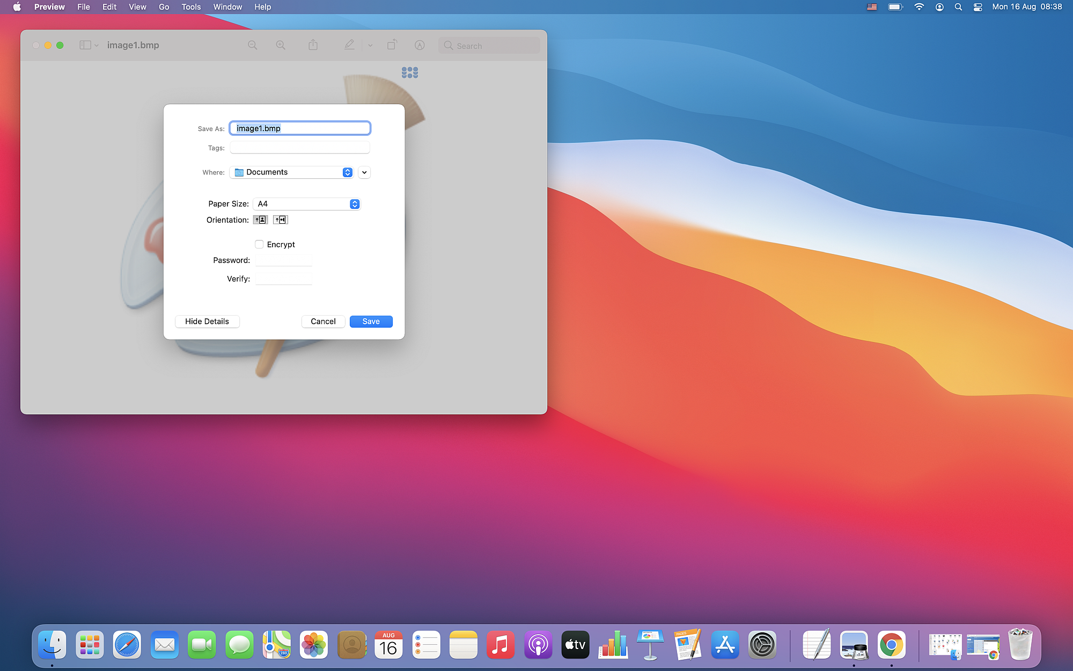Click the rotate/crop icon in toolbar
The width and height of the screenshot is (1073, 671).
pyautogui.click(x=392, y=45)
